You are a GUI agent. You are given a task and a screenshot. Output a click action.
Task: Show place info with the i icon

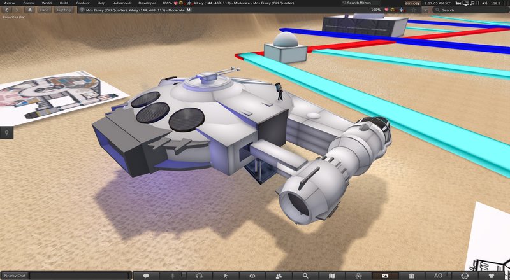[82, 10]
